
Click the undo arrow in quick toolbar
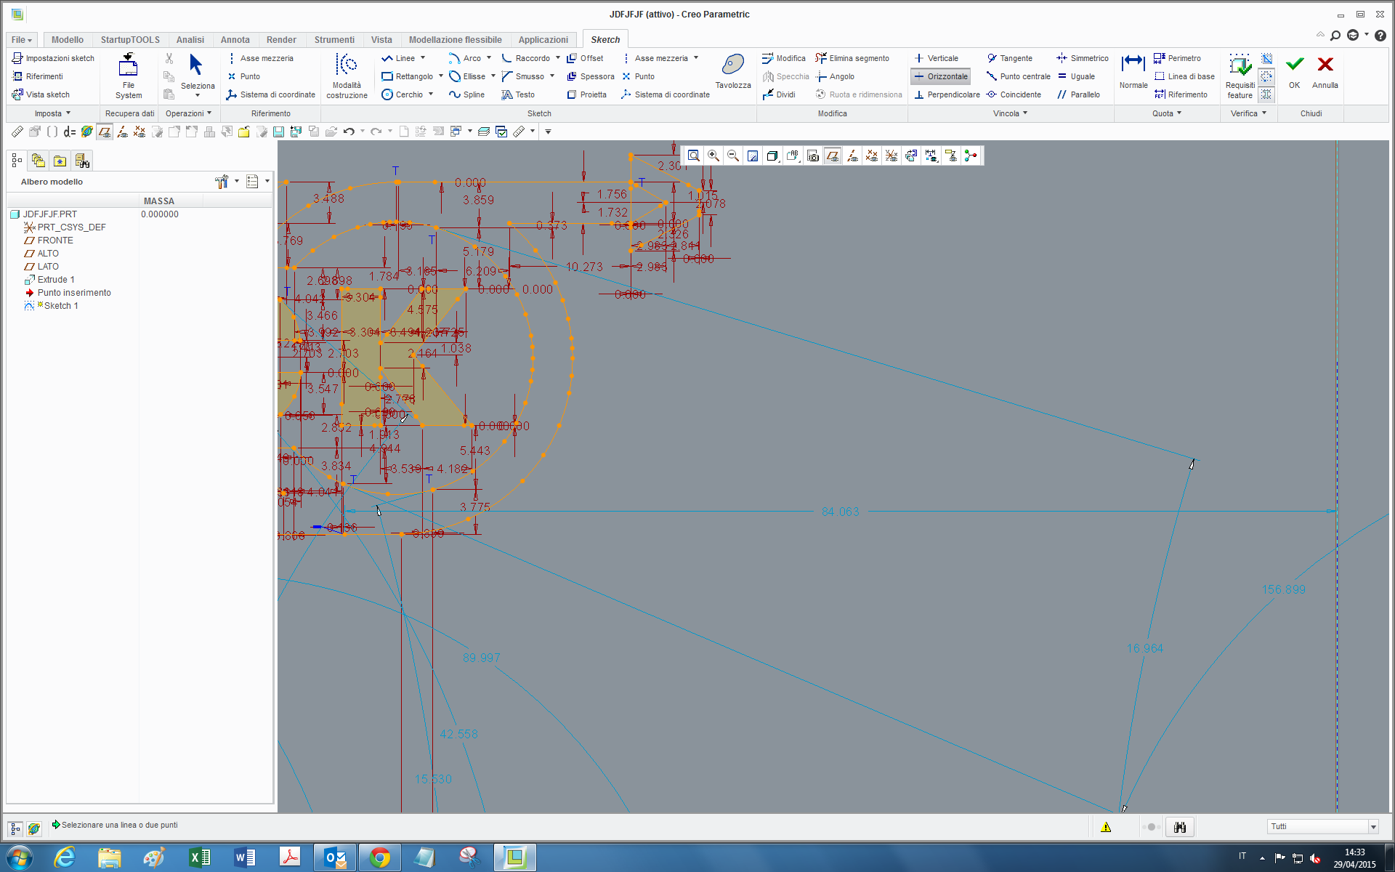point(349,132)
